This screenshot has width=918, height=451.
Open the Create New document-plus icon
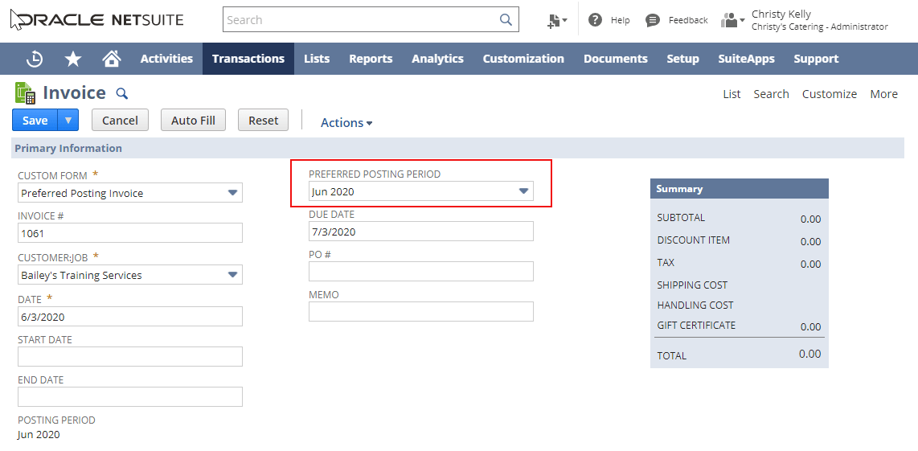[553, 21]
